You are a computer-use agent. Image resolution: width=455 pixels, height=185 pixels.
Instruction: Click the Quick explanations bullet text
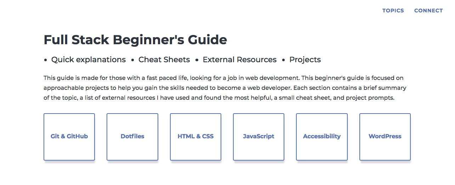tap(89, 60)
